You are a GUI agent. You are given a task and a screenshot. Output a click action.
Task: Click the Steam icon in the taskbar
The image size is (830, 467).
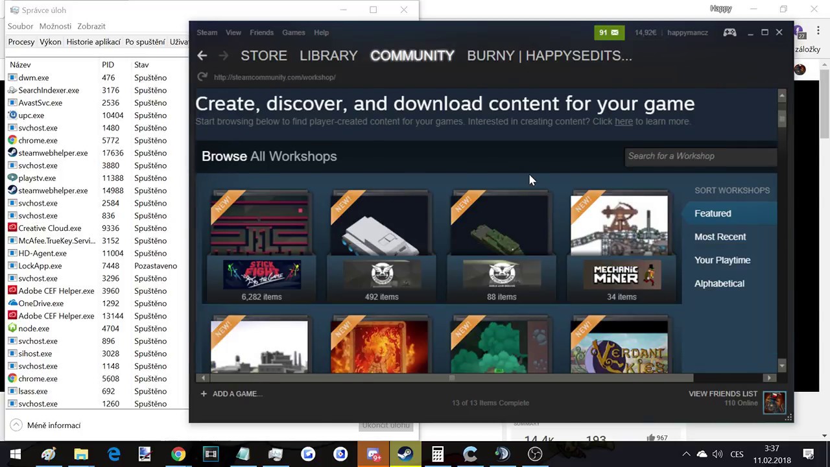405,454
